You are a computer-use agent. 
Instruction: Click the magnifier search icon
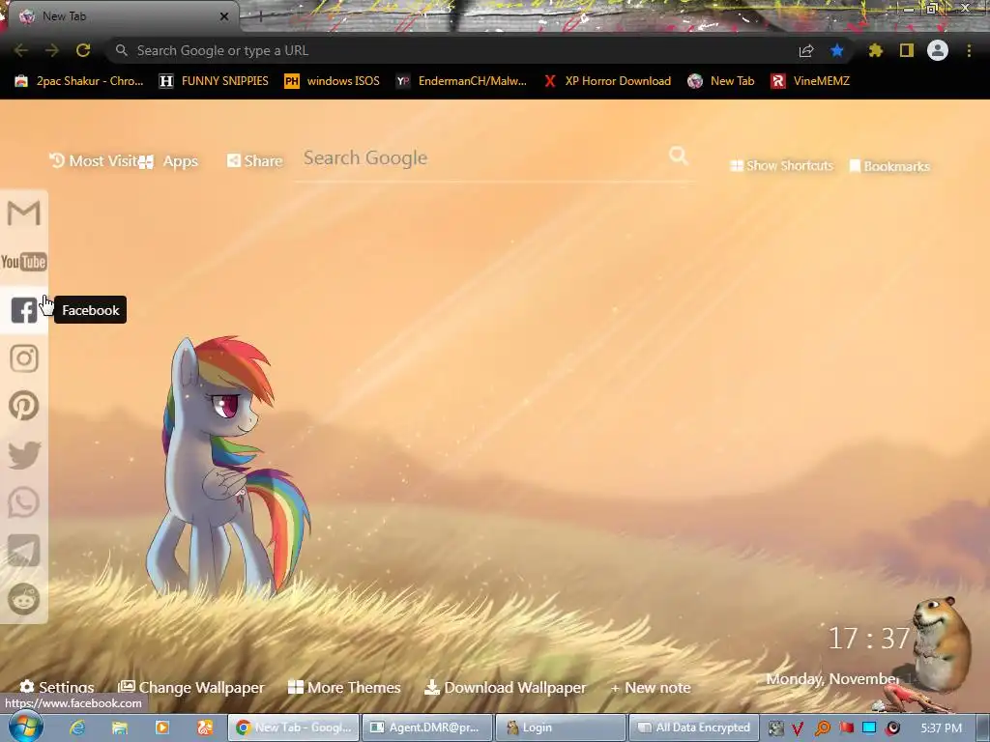point(678,156)
